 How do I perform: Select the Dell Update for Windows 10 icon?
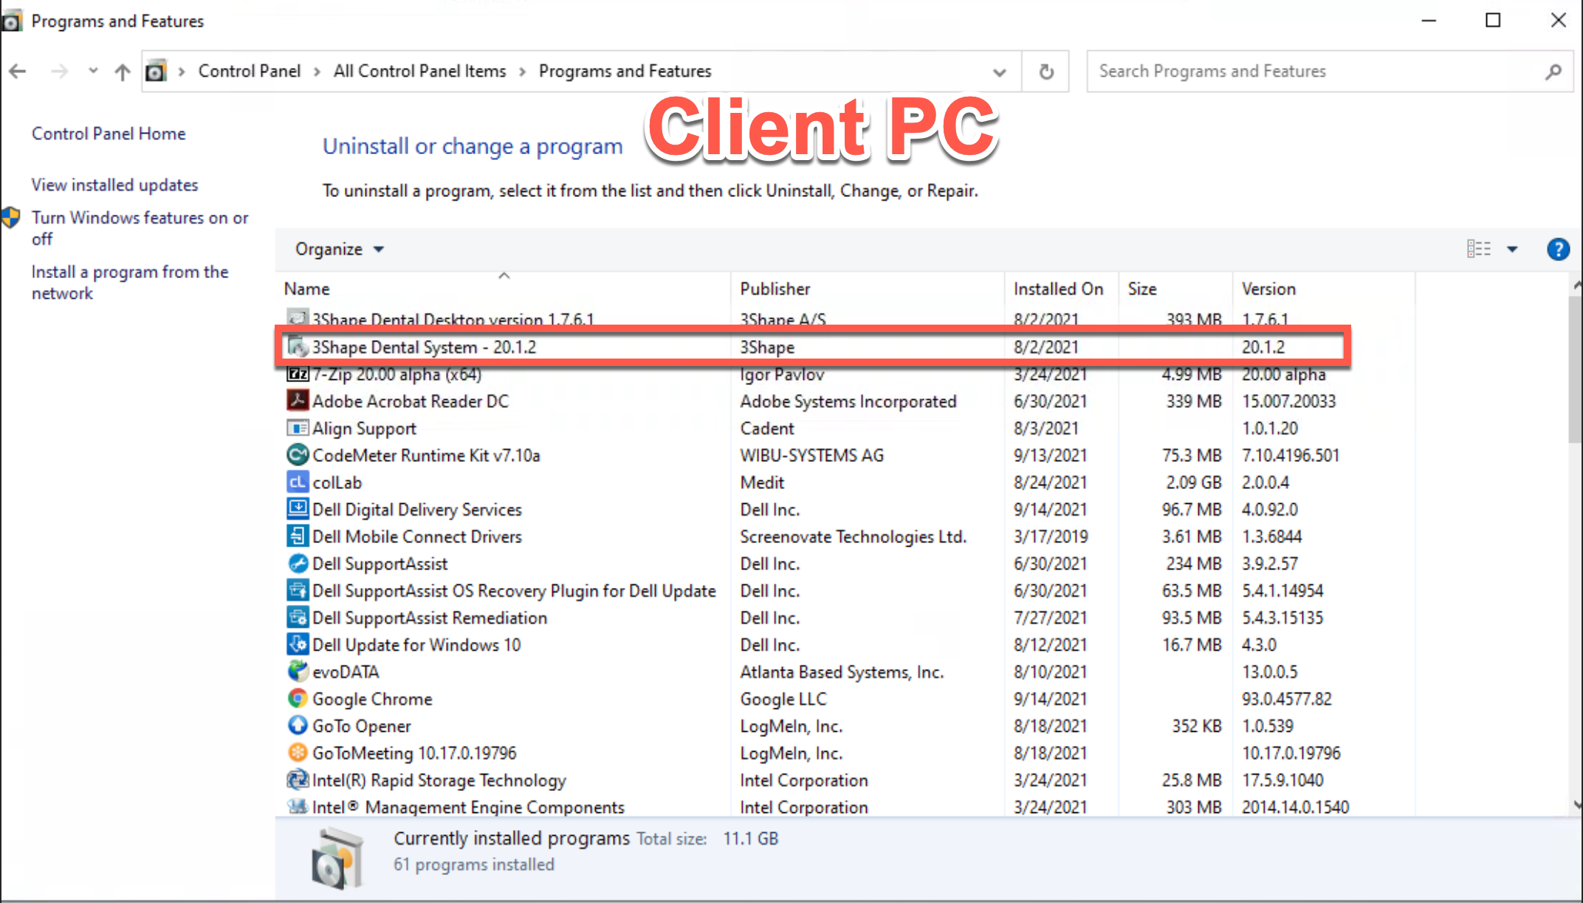(298, 644)
